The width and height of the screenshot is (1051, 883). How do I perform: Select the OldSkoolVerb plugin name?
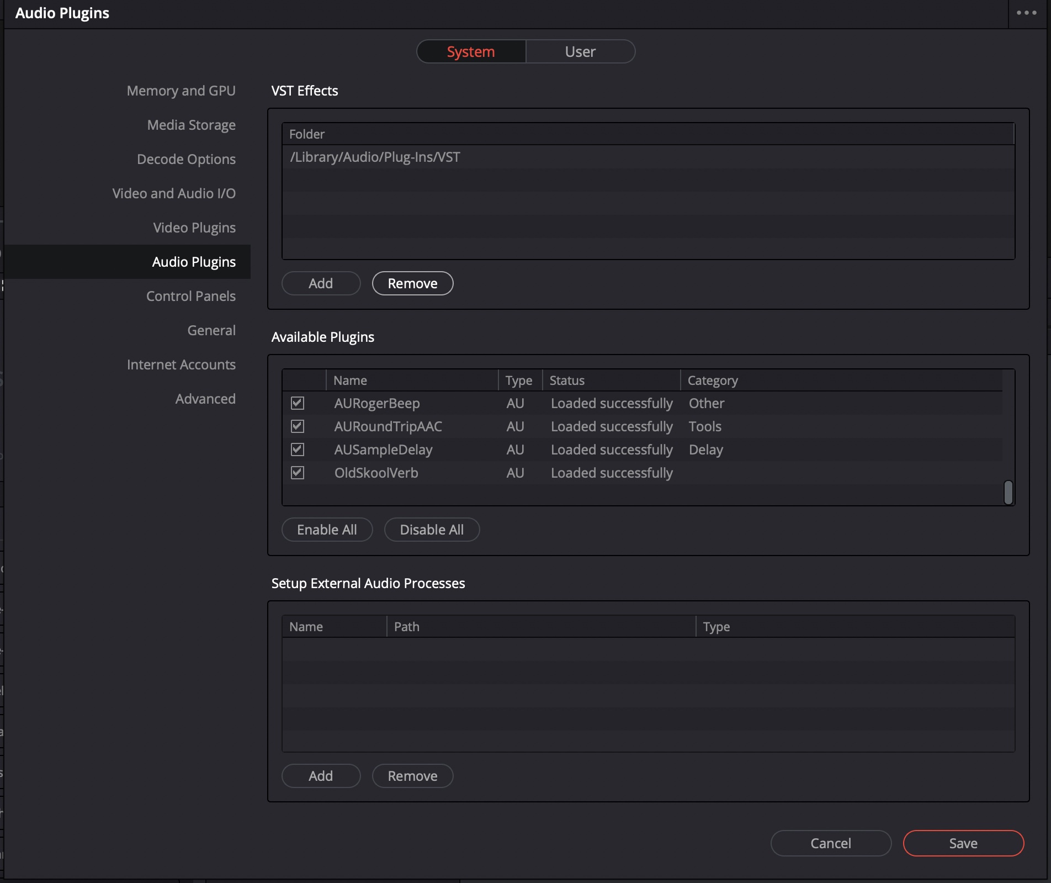tap(376, 473)
